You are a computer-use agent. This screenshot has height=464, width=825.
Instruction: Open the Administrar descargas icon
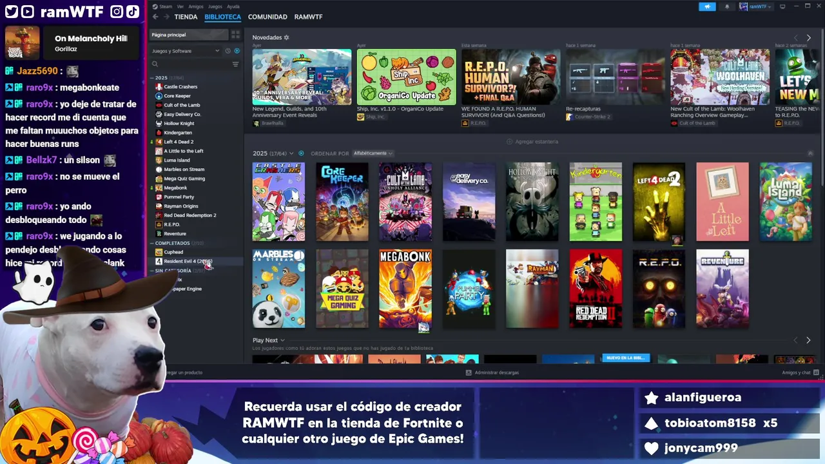coord(469,372)
